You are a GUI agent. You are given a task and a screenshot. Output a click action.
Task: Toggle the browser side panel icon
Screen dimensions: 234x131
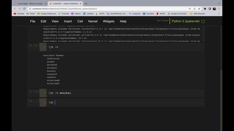[210, 9]
